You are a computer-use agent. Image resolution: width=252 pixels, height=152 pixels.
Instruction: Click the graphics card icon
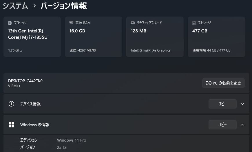coord(133,23)
